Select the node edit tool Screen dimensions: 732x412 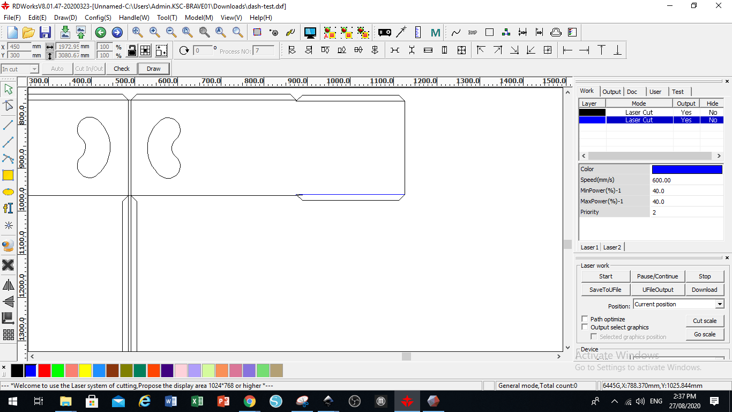click(8, 106)
